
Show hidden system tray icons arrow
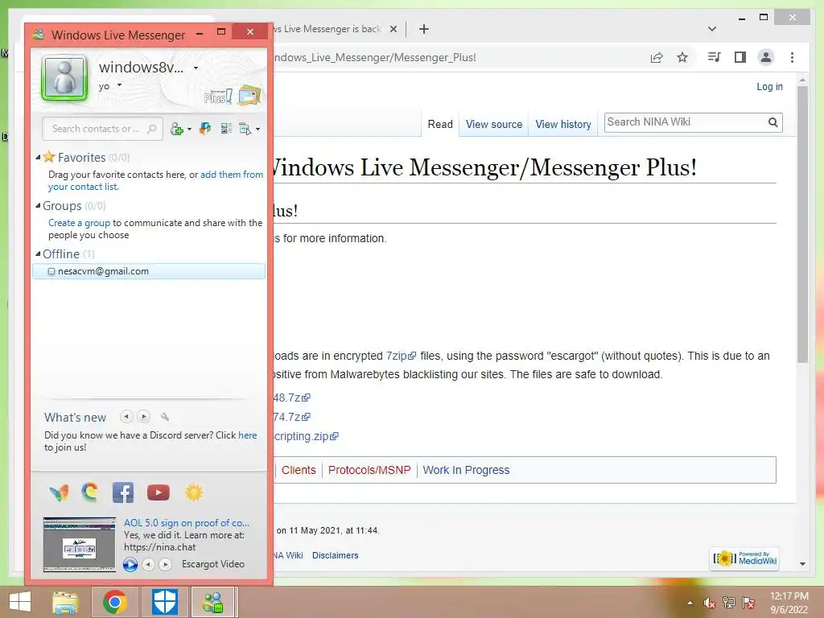click(690, 603)
